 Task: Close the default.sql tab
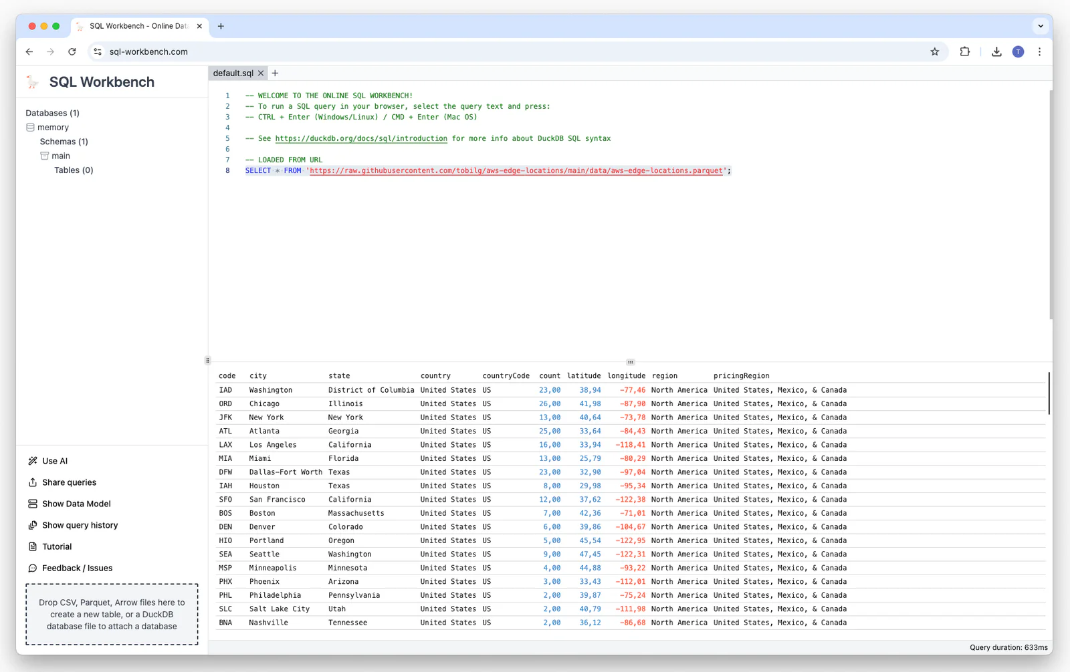(x=261, y=73)
